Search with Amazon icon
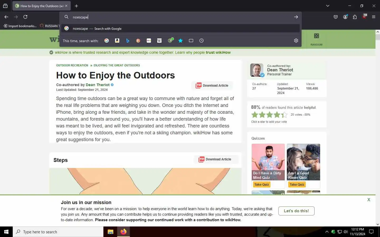The height and width of the screenshot is (237, 380). 117,41
